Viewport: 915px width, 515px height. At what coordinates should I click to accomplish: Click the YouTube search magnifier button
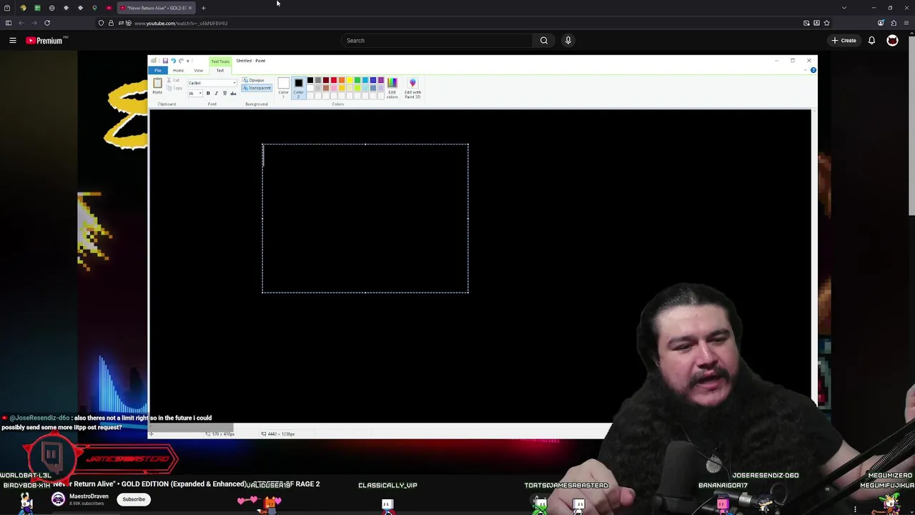[x=544, y=41]
